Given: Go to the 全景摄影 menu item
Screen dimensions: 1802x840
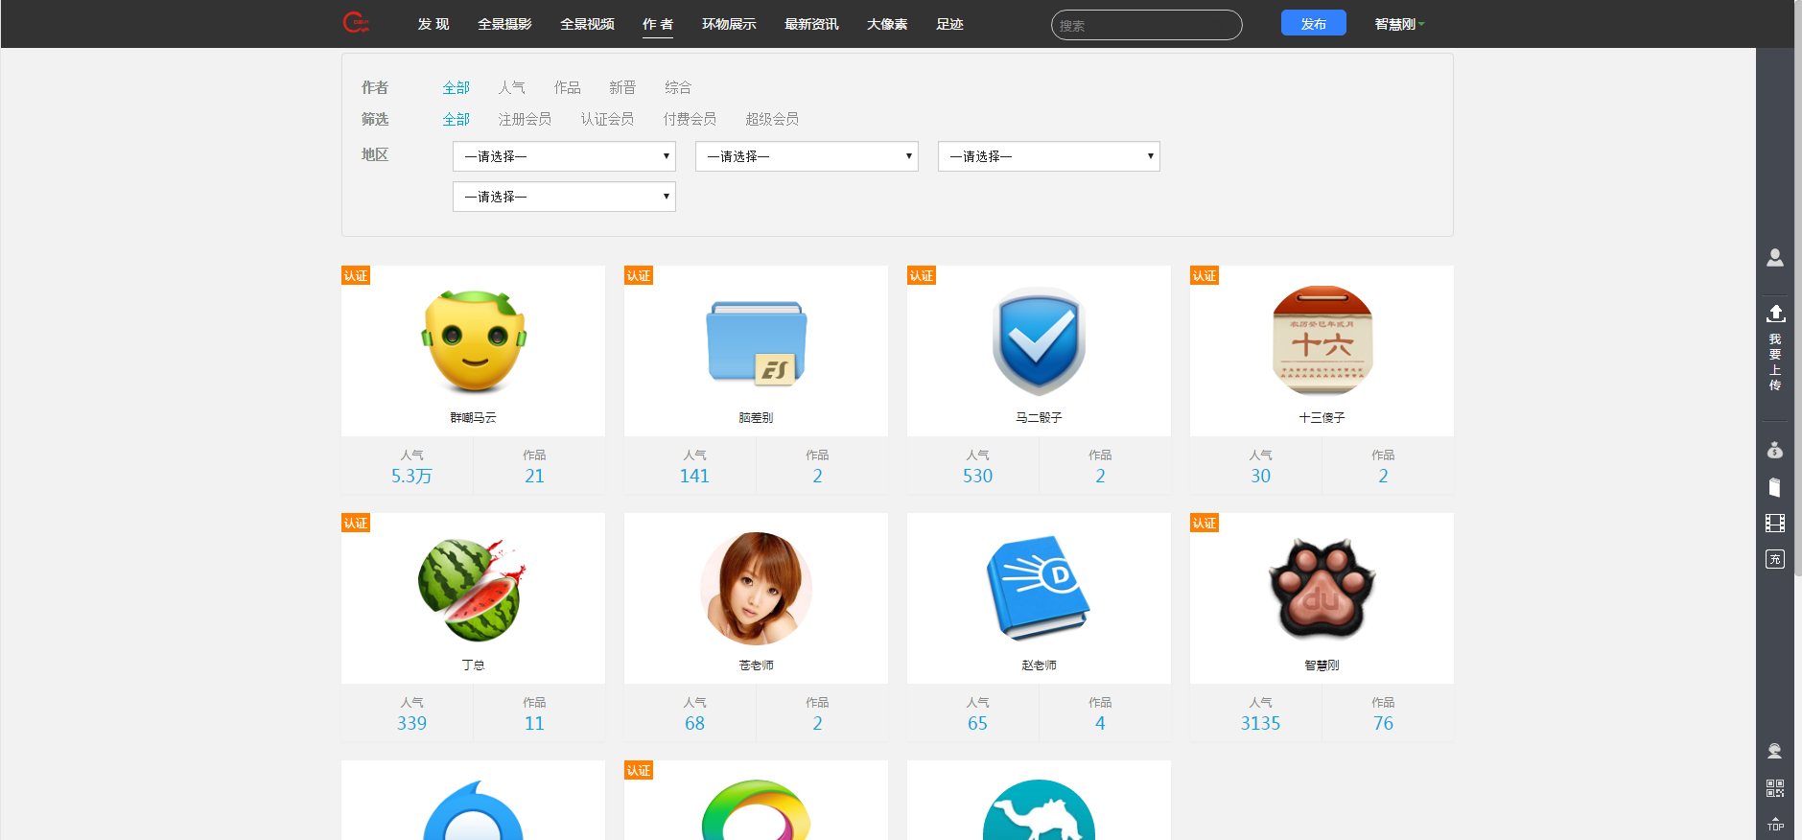Looking at the screenshot, I should click(504, 24).
